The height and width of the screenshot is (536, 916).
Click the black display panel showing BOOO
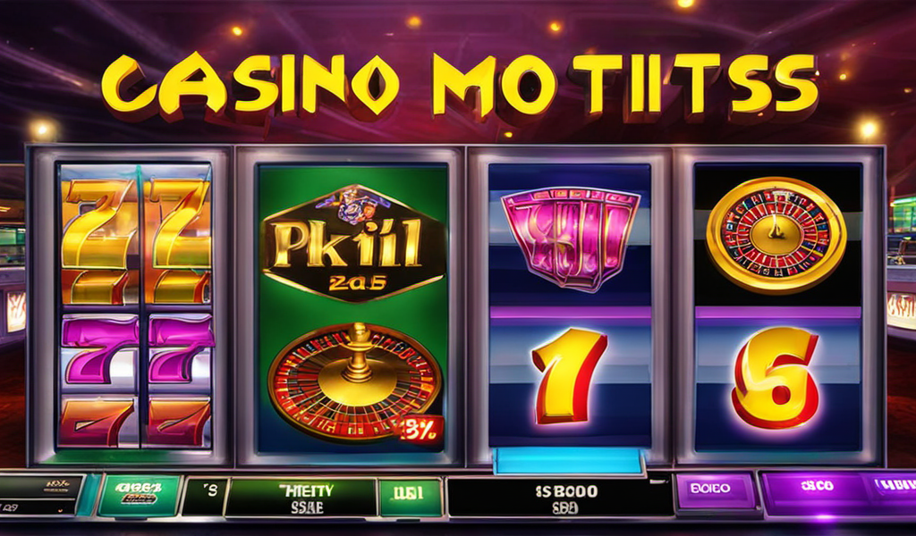click(x=559, y=497)
